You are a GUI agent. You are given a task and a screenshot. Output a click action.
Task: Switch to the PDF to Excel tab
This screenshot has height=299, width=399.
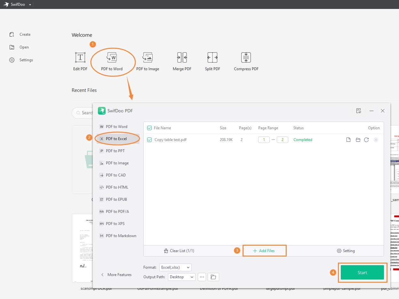118,139
